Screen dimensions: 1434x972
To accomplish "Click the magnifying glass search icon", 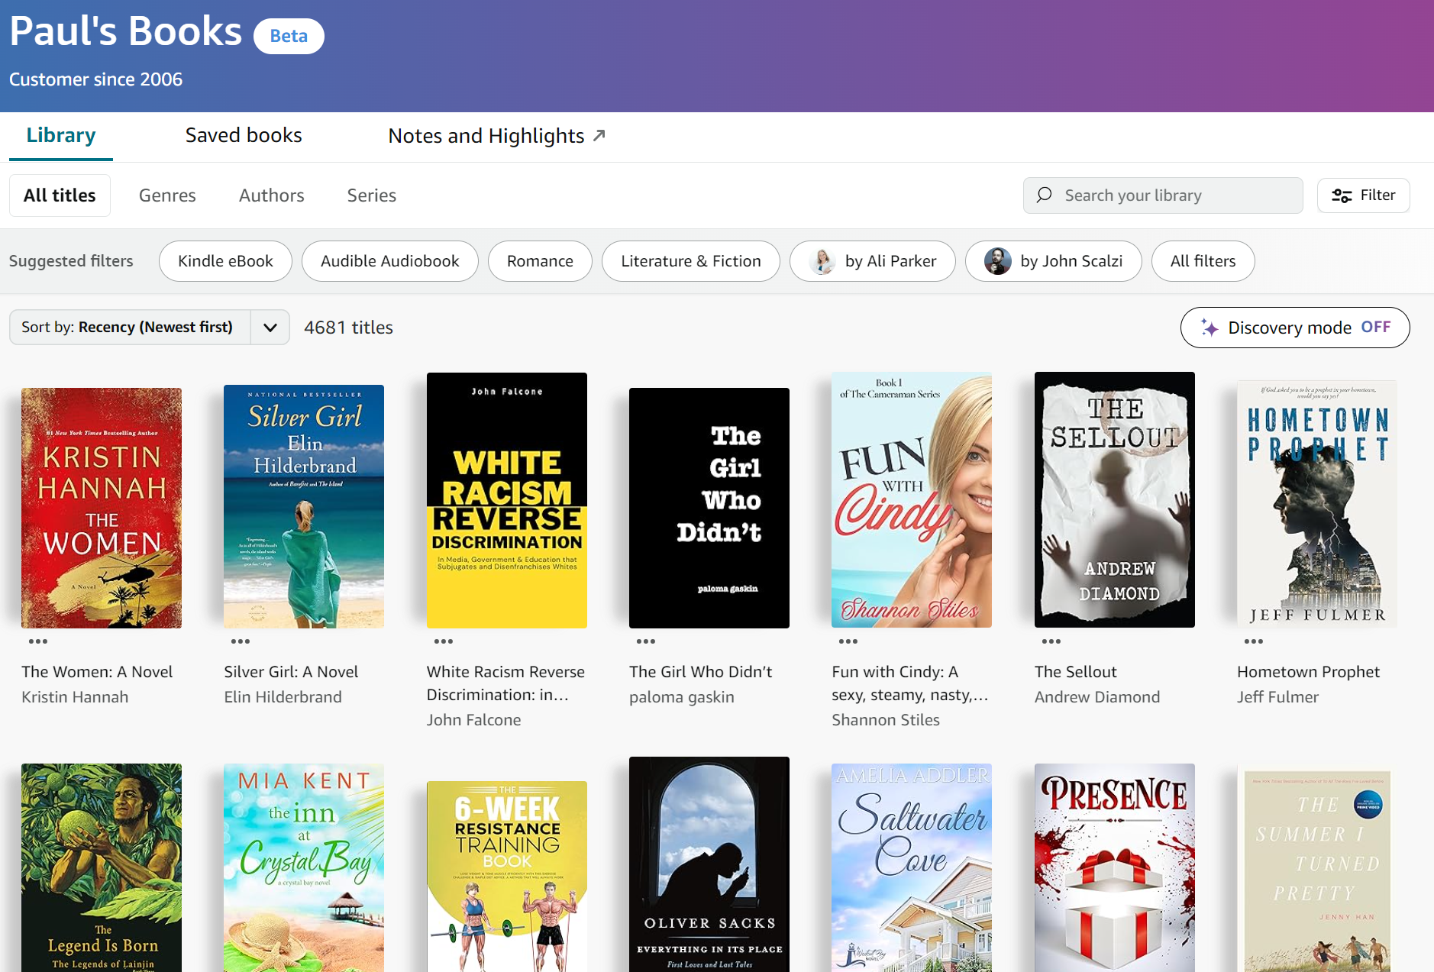I will click(1044, 195).
